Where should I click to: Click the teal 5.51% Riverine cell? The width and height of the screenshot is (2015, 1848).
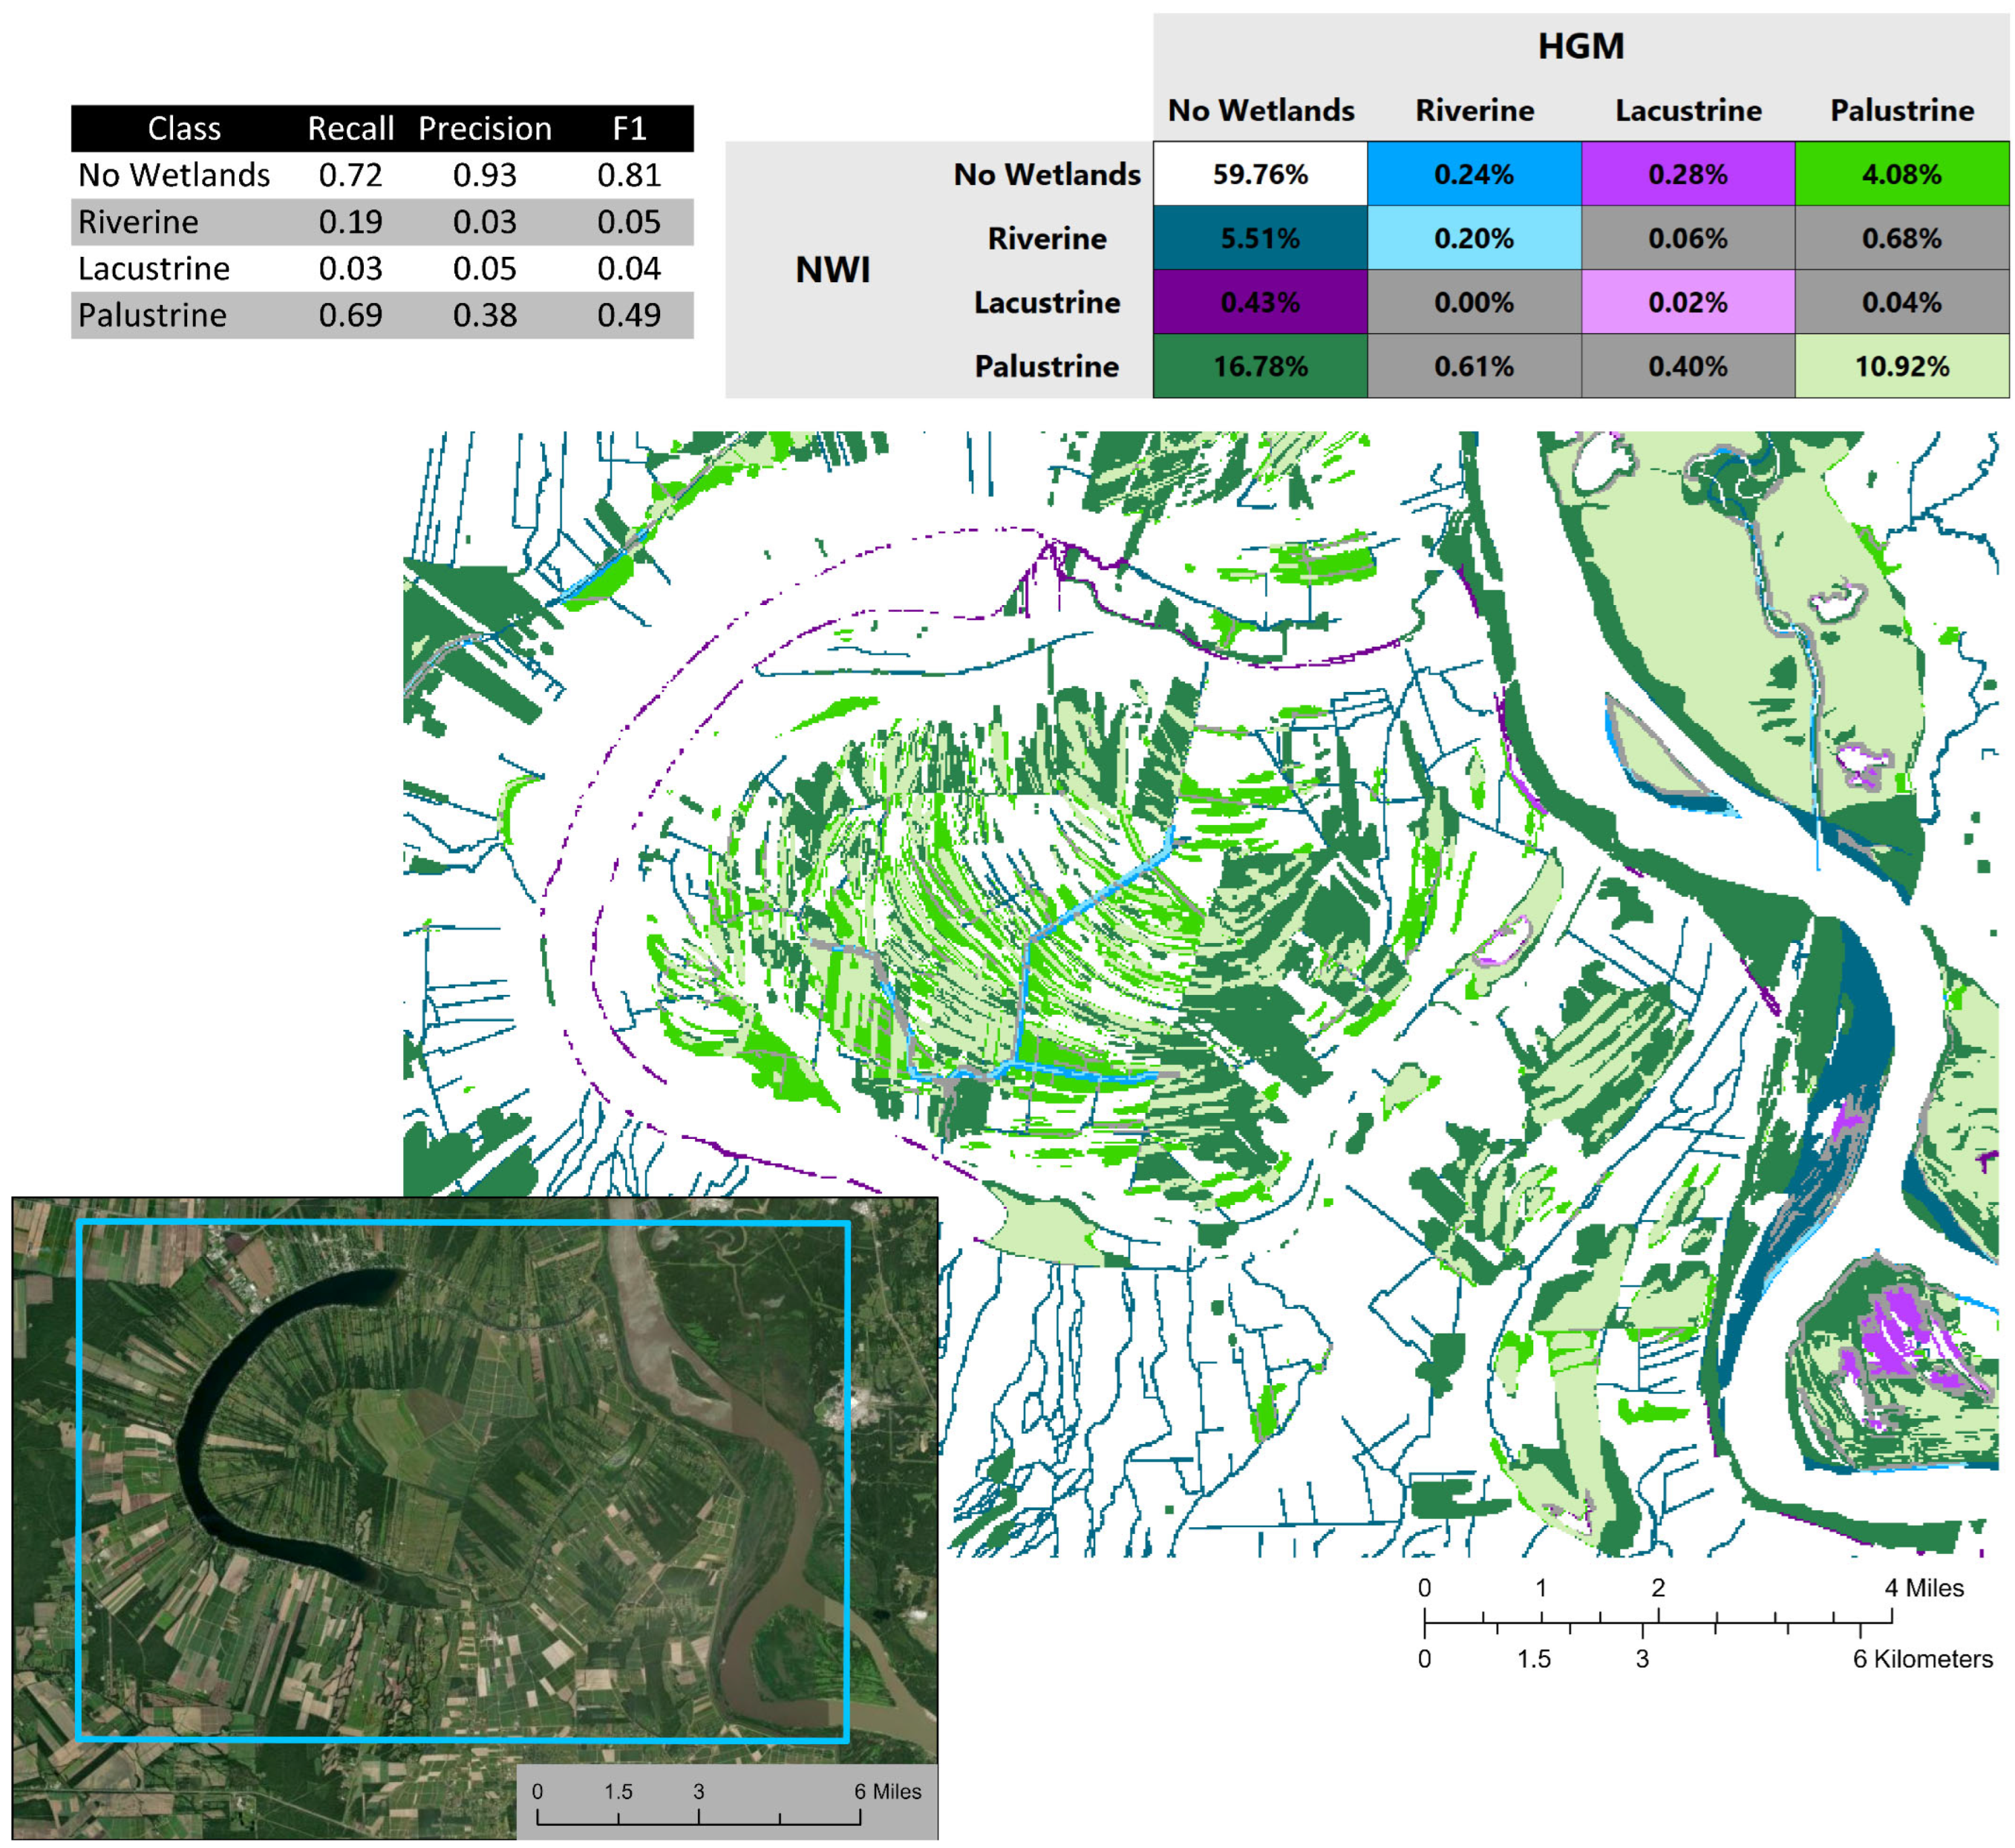point(1259,238)
